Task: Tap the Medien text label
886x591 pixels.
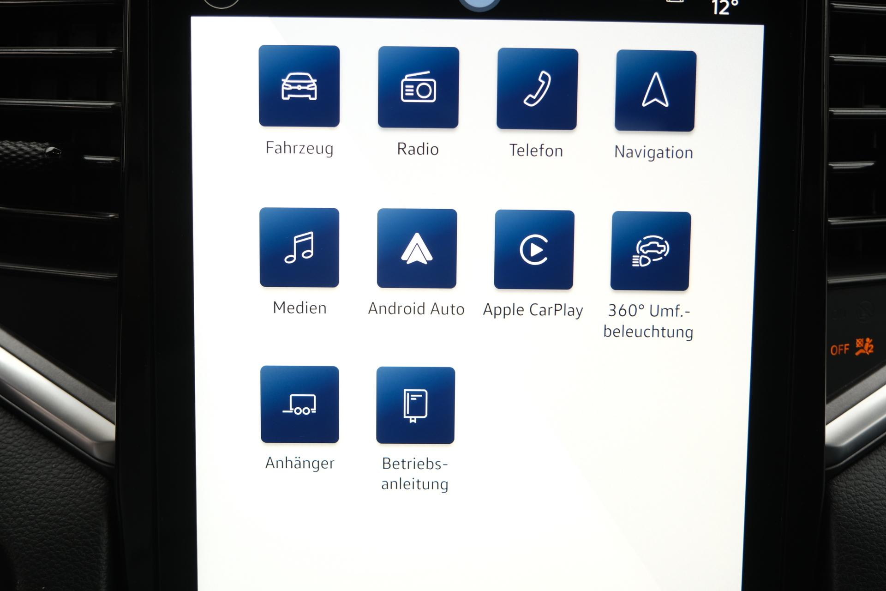Action: pyautogui.click(x=299, y=308)
